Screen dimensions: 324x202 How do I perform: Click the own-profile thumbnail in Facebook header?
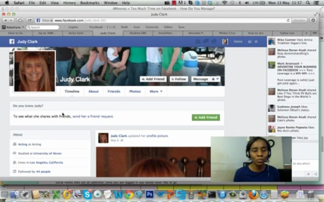[x=225, y=42]
